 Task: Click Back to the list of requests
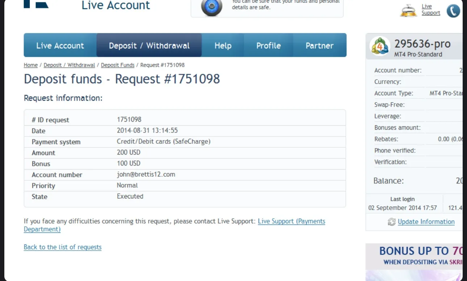click(x=63, y=247)
